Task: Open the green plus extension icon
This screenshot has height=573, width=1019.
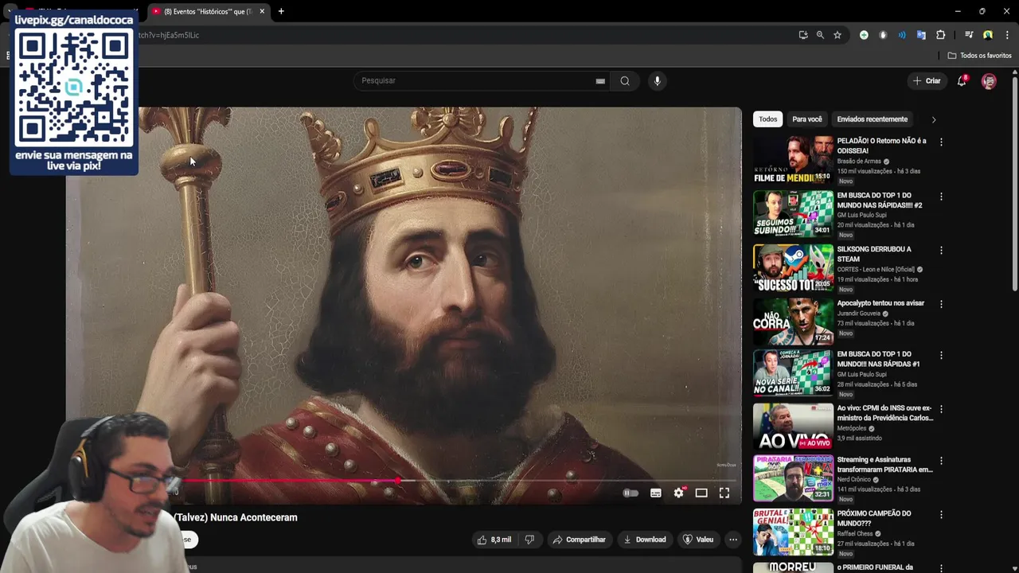Action: (x=864, y=35)
